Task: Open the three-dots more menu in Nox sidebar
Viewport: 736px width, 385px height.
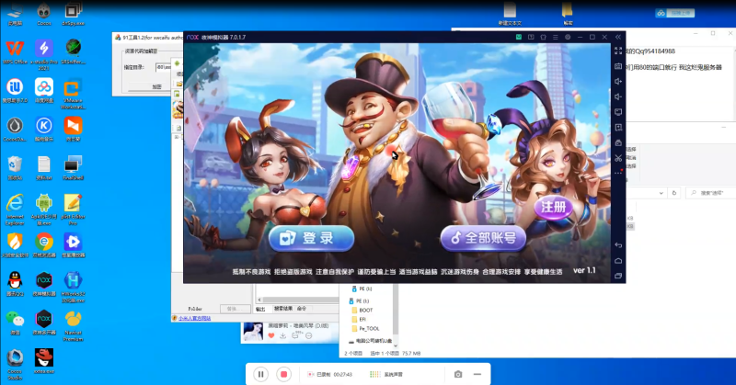Action: [618, 173]
